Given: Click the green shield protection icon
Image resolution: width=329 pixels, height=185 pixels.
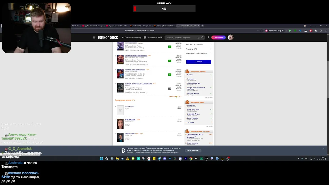Looking at the screenshot, I should coord(290,31).
